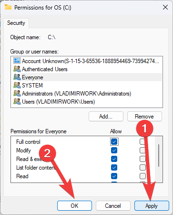
Task: Uncheck Allow for Read permission
Action: [x=114, y=176]
